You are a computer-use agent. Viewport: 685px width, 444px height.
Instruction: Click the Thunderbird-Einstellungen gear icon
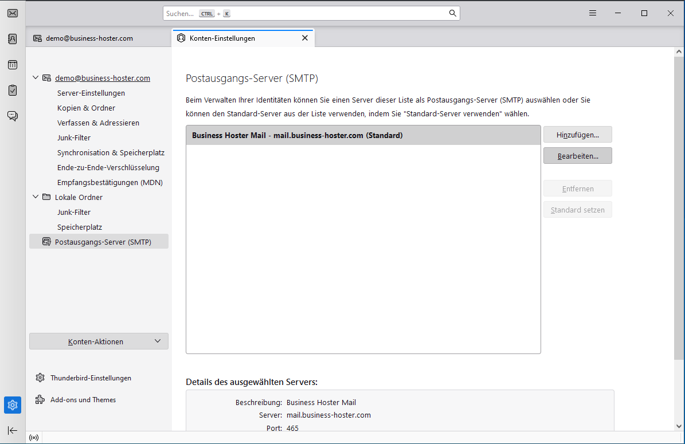40,378
